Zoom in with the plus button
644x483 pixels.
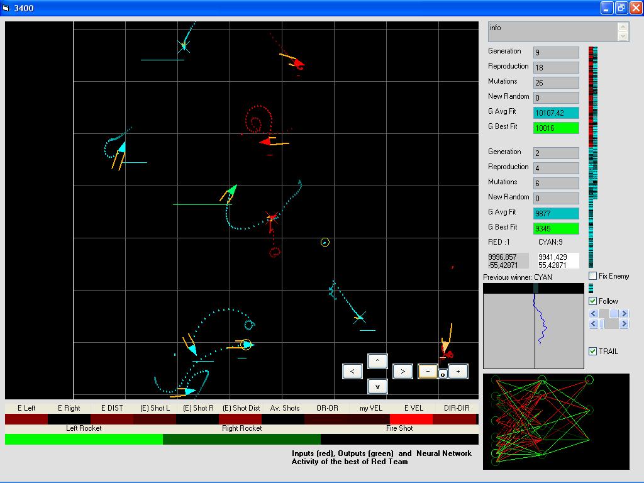458,371
